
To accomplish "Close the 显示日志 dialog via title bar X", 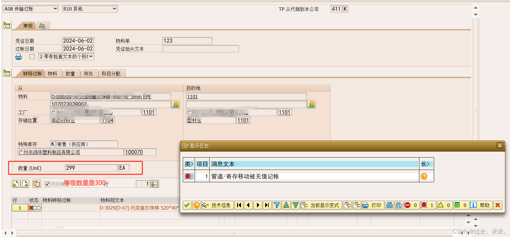I will click(x=500, y=146).
